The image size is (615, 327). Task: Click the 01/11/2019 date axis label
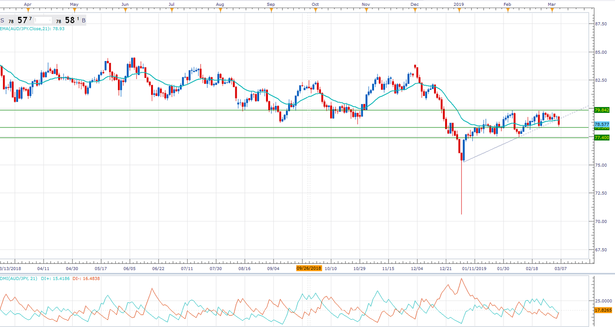[474, 269]
